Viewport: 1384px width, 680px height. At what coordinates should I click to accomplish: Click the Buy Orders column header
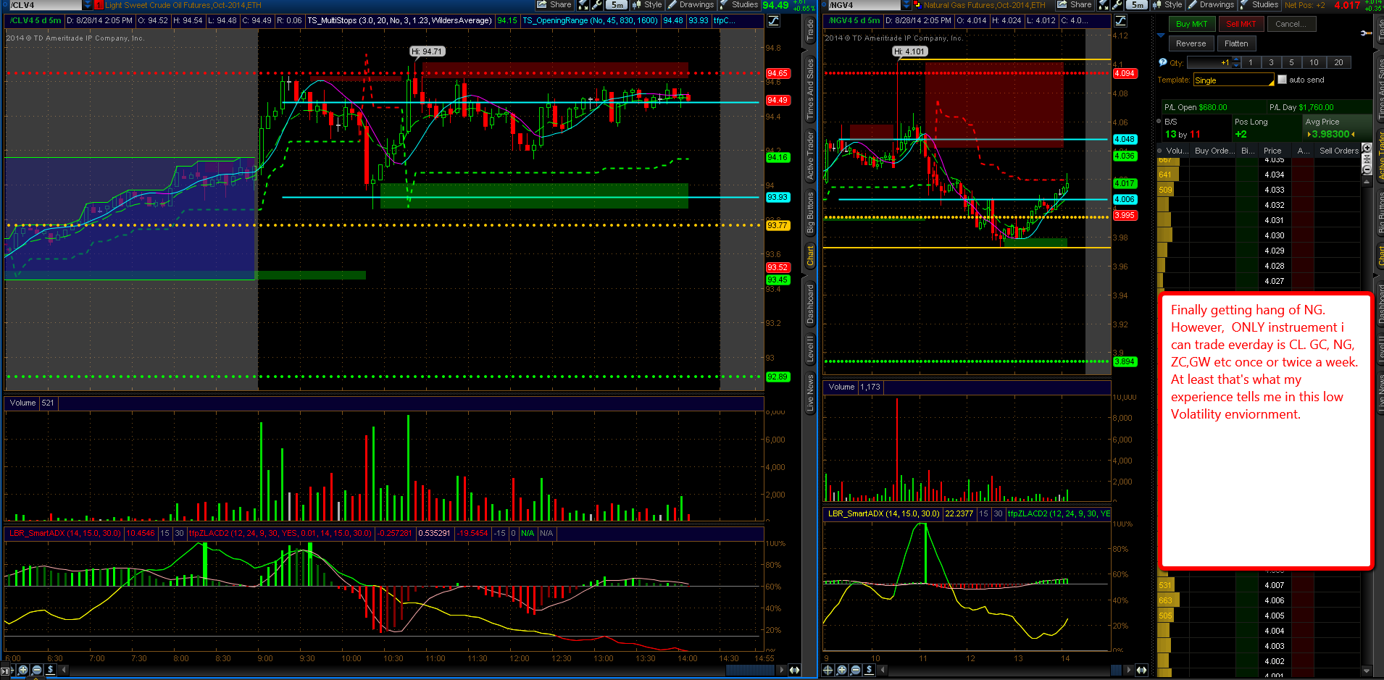click(1212, 151)
